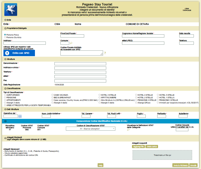Focus the Codice Casuale C.I.N. field

point(182,130)
